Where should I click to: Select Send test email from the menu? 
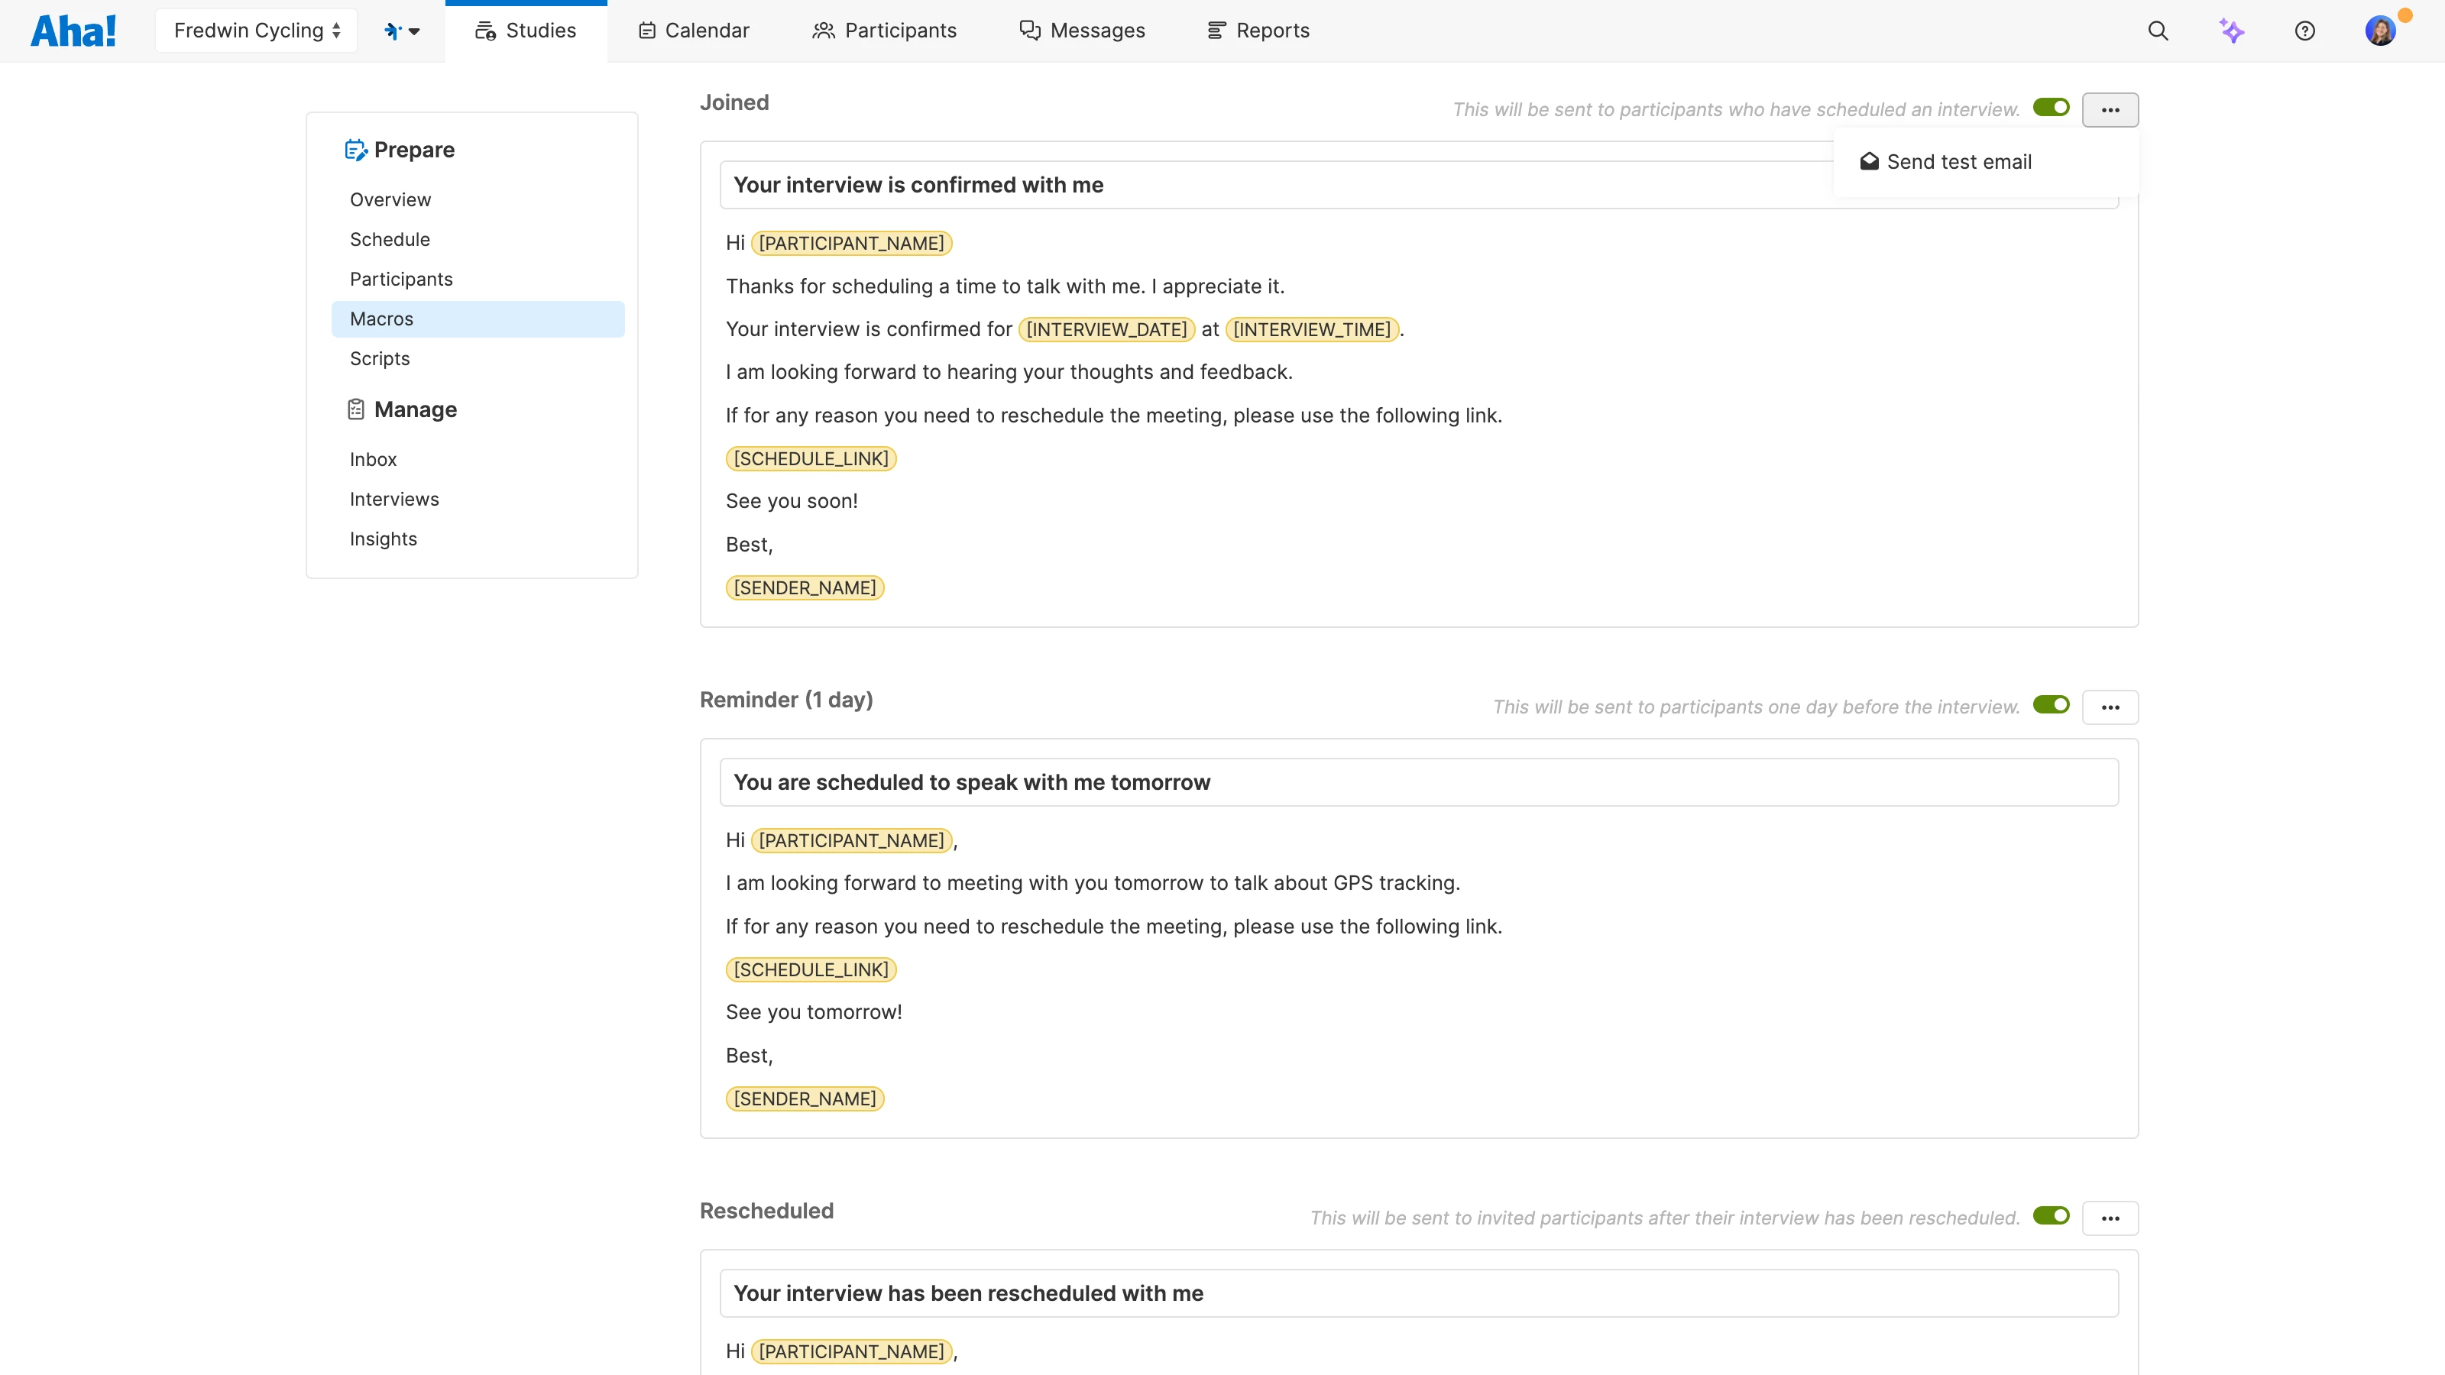(1958, 161)
